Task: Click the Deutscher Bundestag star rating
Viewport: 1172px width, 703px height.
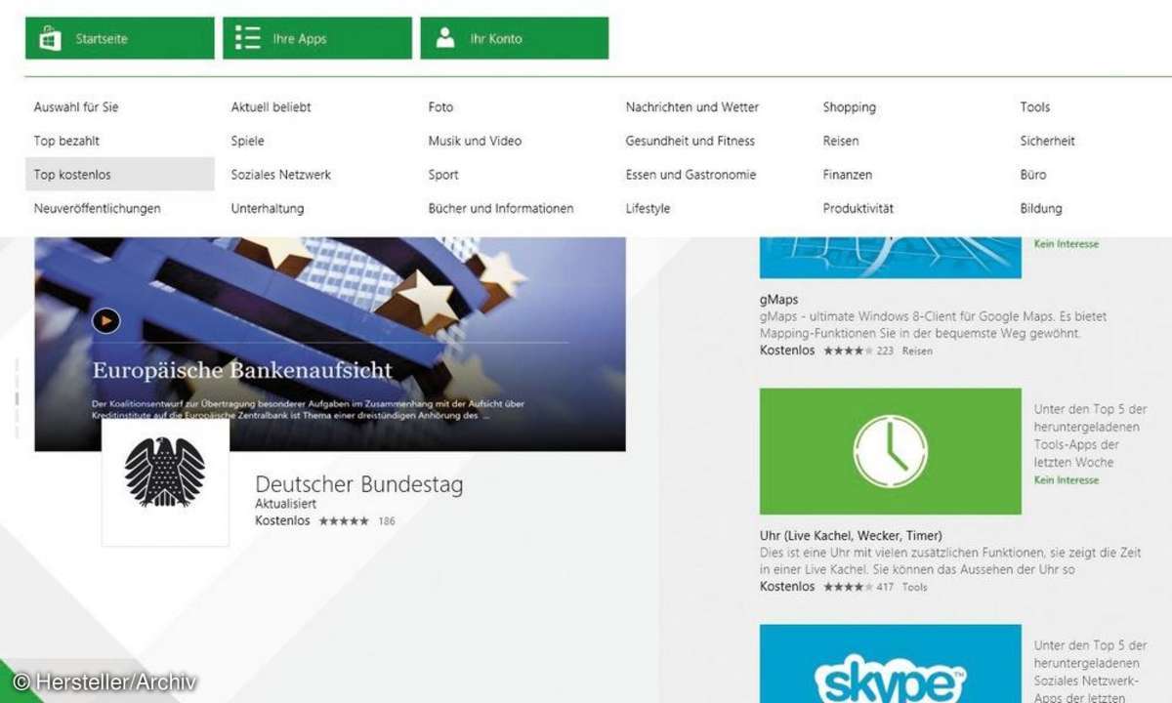Action: click(342, 521)
